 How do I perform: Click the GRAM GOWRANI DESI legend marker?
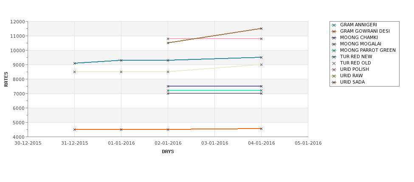(x=334, y=31)
